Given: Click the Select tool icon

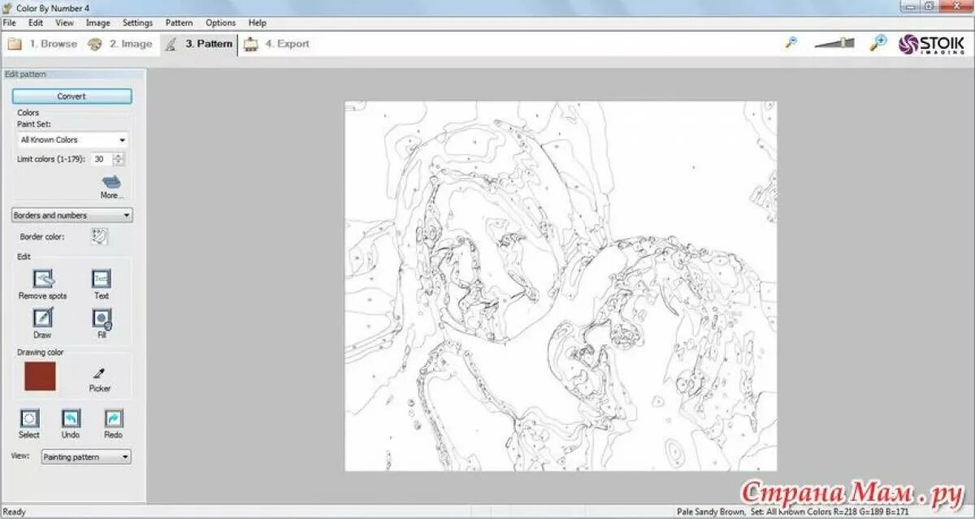Looking at the screenshot, I should tap(29, 418).
